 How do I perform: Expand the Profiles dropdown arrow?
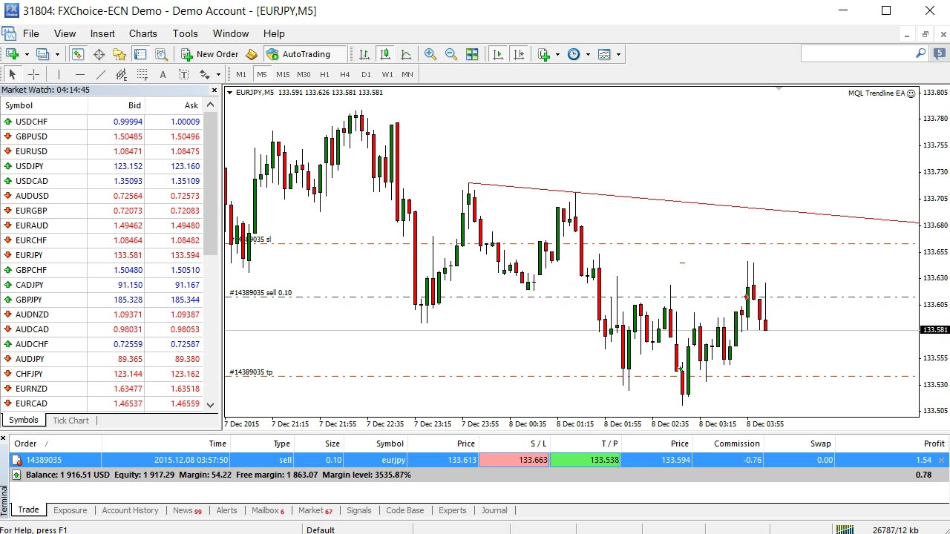[56, 54]
